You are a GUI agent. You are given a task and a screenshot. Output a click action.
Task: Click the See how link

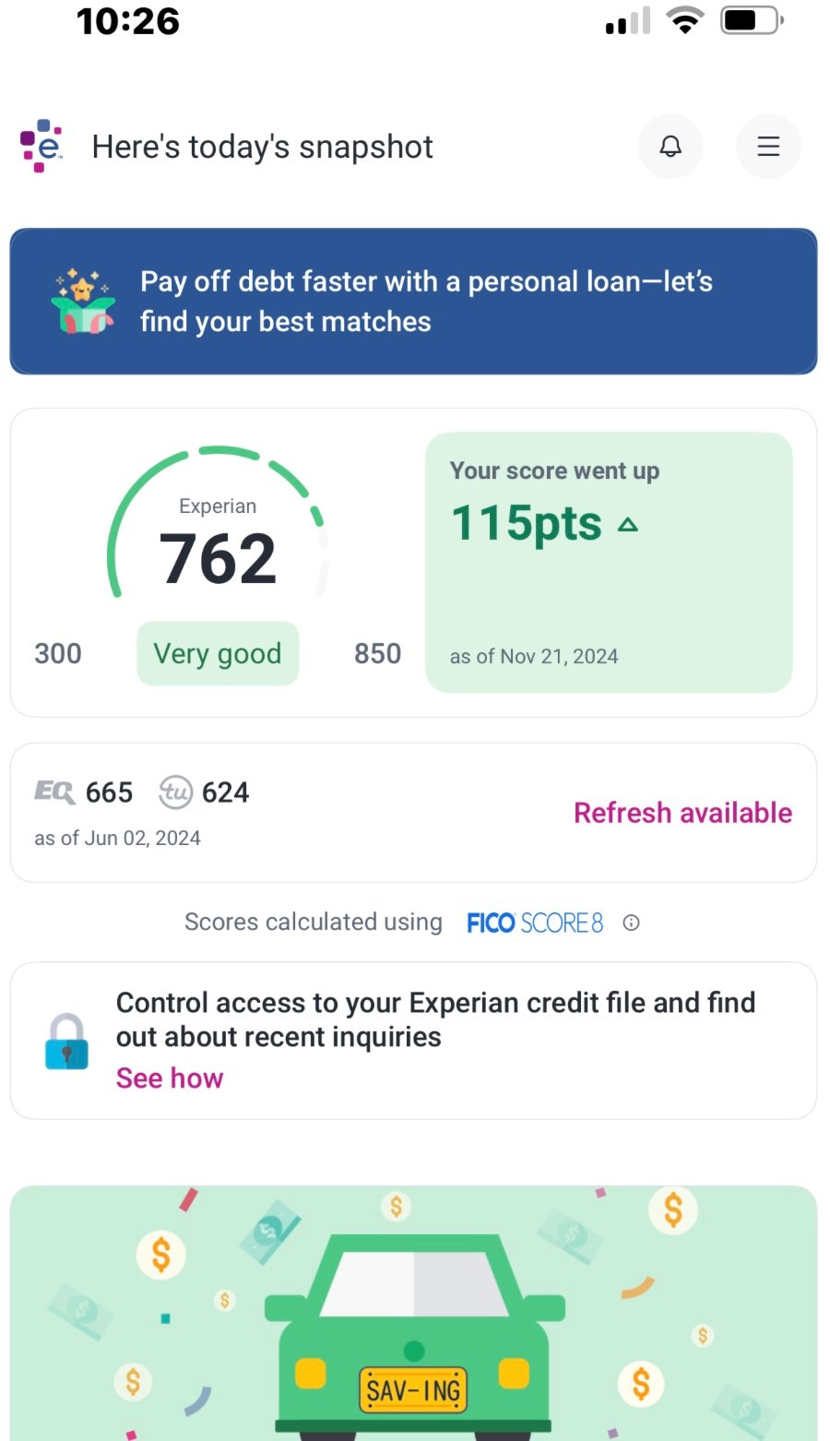click(170, 1078)
